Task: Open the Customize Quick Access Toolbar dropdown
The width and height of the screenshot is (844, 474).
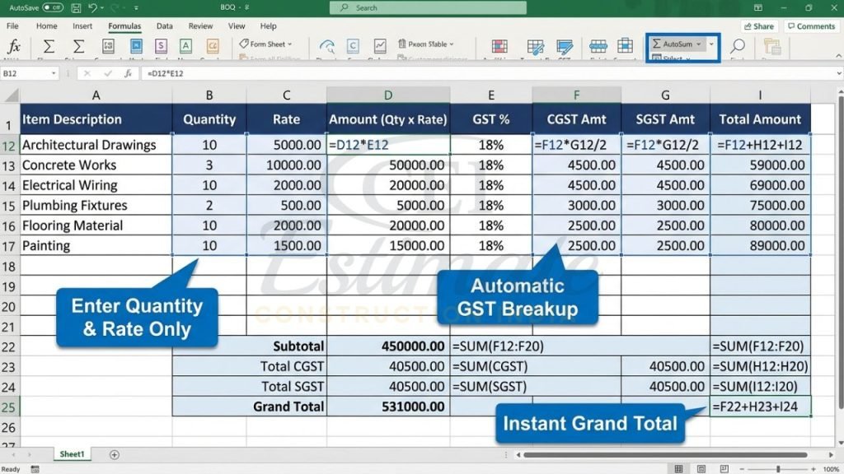Action: (136, 8)
